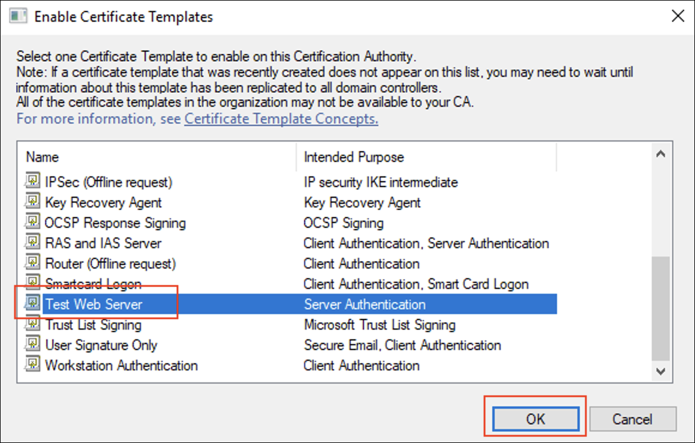Screen dimensions: 695x443
Task: Click the dialog's title bar window icon
Action: pos(19,16)
